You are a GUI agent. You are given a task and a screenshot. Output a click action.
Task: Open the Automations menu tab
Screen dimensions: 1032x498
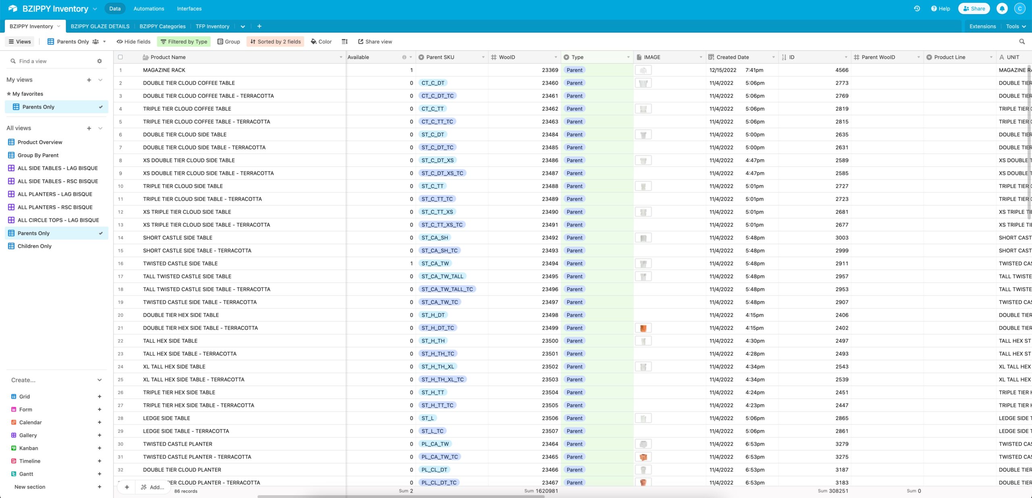click(149, 8)
